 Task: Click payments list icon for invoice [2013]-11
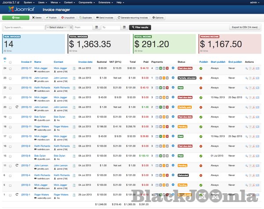point(157,126)
